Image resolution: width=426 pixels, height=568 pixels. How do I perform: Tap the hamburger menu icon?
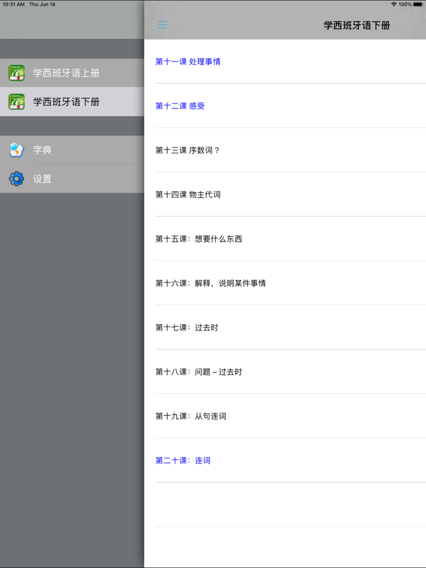[162, 25]
